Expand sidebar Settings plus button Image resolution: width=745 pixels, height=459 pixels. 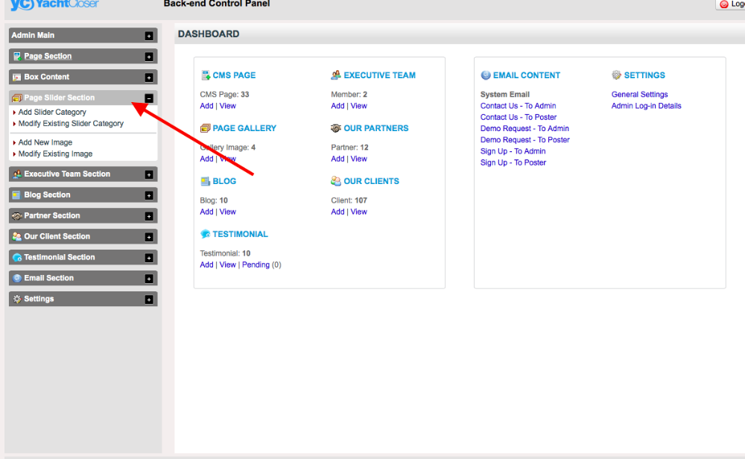coord(149,300)
